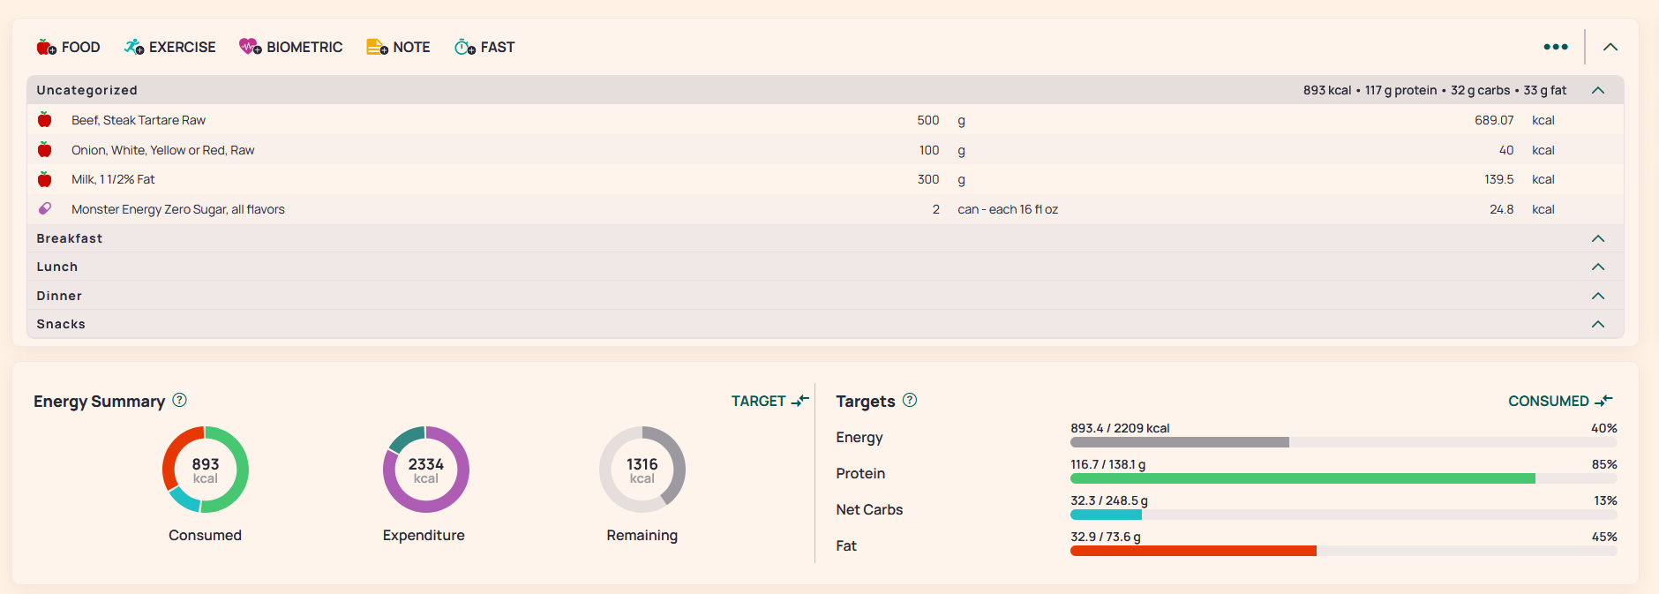Click the 139.5 kcal value
The image size is (1659, 594).
(1499, 179)
